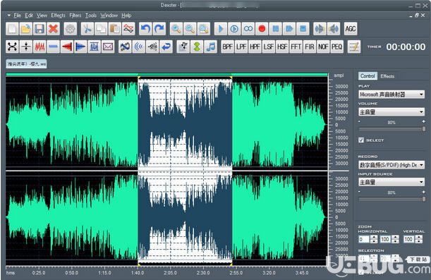Image resolution: width=431 pixels, height=280 pixels.
Task: Pause playback with the pause icon
Action: 276,29
